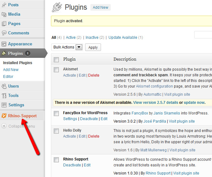Click the plugin update count badge
212x177 pixels.
click(28, 53)
